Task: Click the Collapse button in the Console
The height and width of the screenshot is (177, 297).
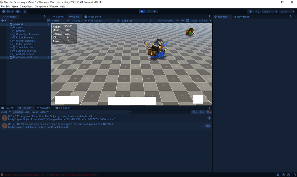Action: click(17, 112)
